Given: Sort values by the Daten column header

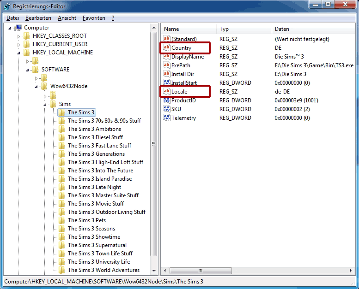Looking at the screenshot, I should 314,29.
